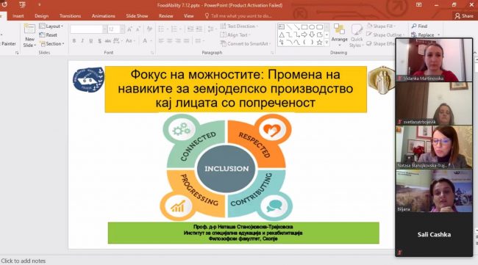Toggle Italic formatting in Font group
478x265 pixels.
coord(82,41)
